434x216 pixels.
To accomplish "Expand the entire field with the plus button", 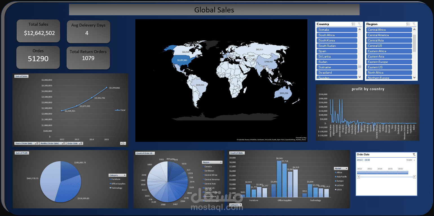I will 122,144.
